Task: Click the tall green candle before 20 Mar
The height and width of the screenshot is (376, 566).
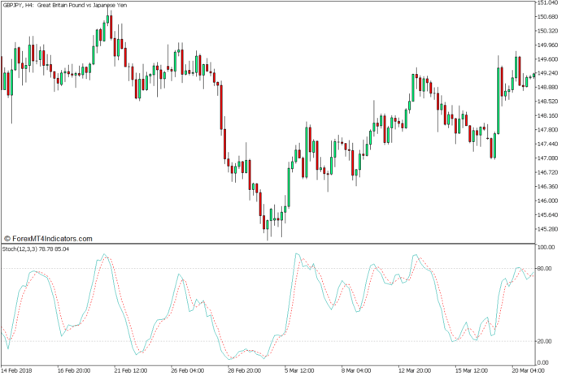Action: (x=499, y=101)
